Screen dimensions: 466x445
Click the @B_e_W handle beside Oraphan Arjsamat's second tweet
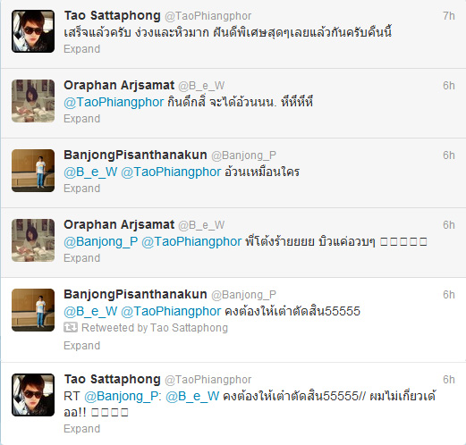(x=201, y=225)
